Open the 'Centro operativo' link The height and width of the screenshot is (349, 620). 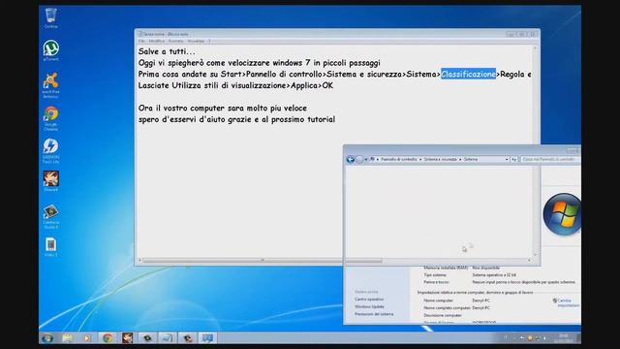(x=369, y=300)
